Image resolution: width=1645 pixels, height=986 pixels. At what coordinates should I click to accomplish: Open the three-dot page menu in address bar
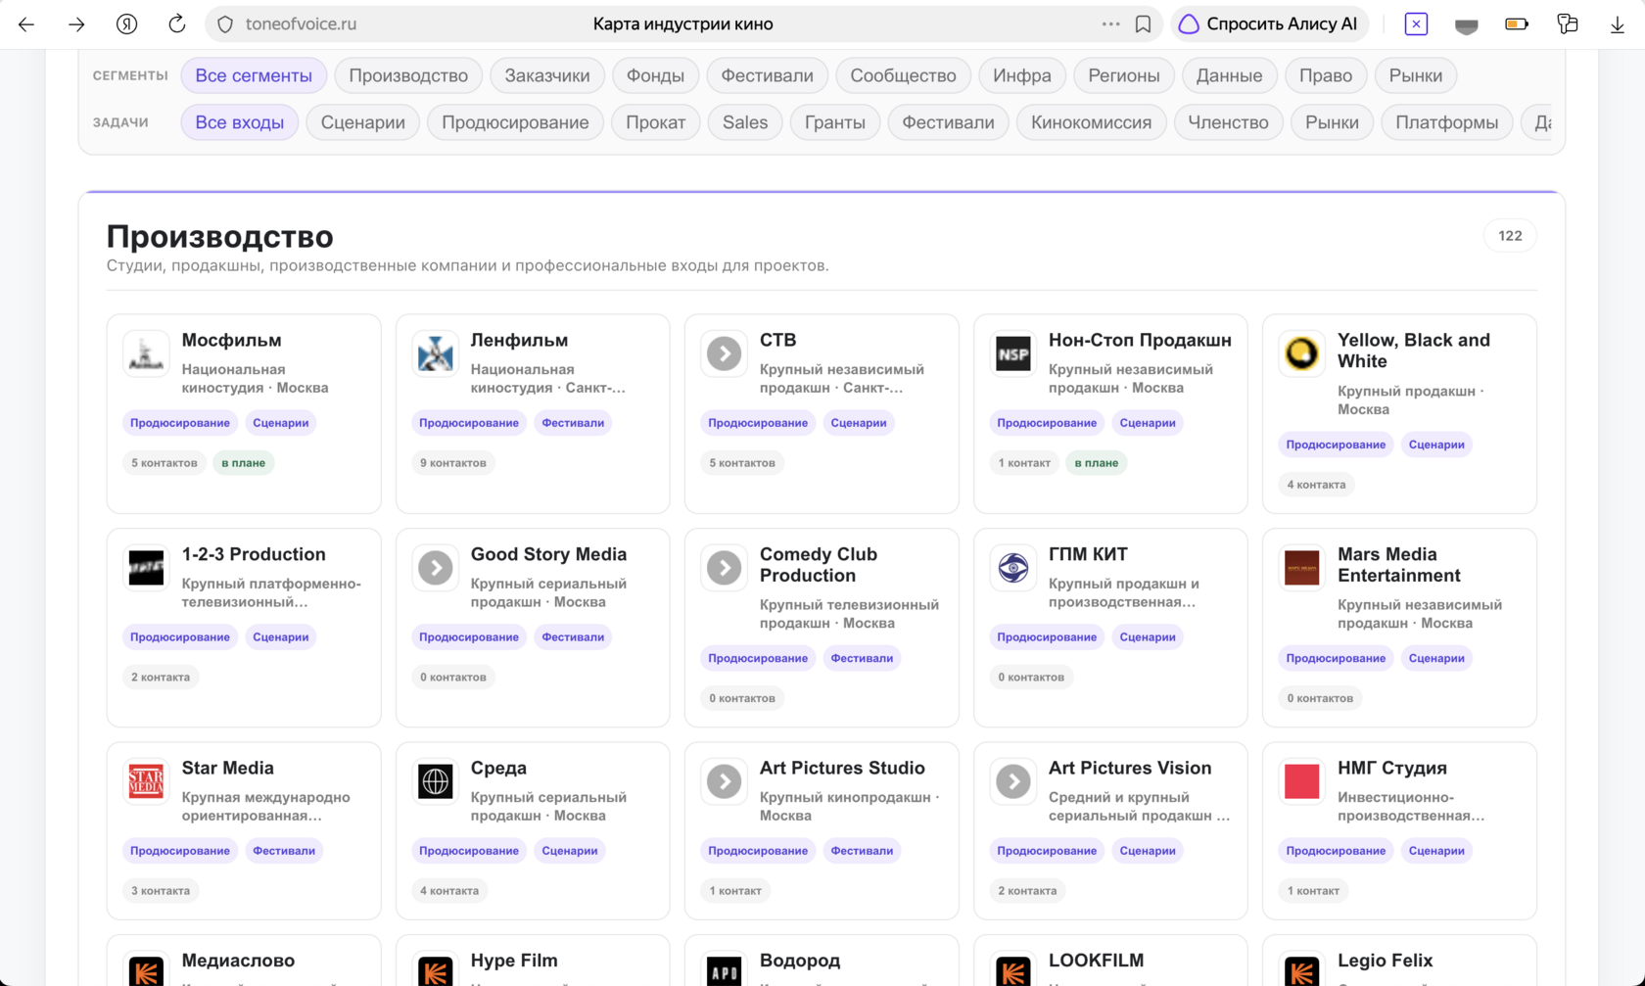1110,24
